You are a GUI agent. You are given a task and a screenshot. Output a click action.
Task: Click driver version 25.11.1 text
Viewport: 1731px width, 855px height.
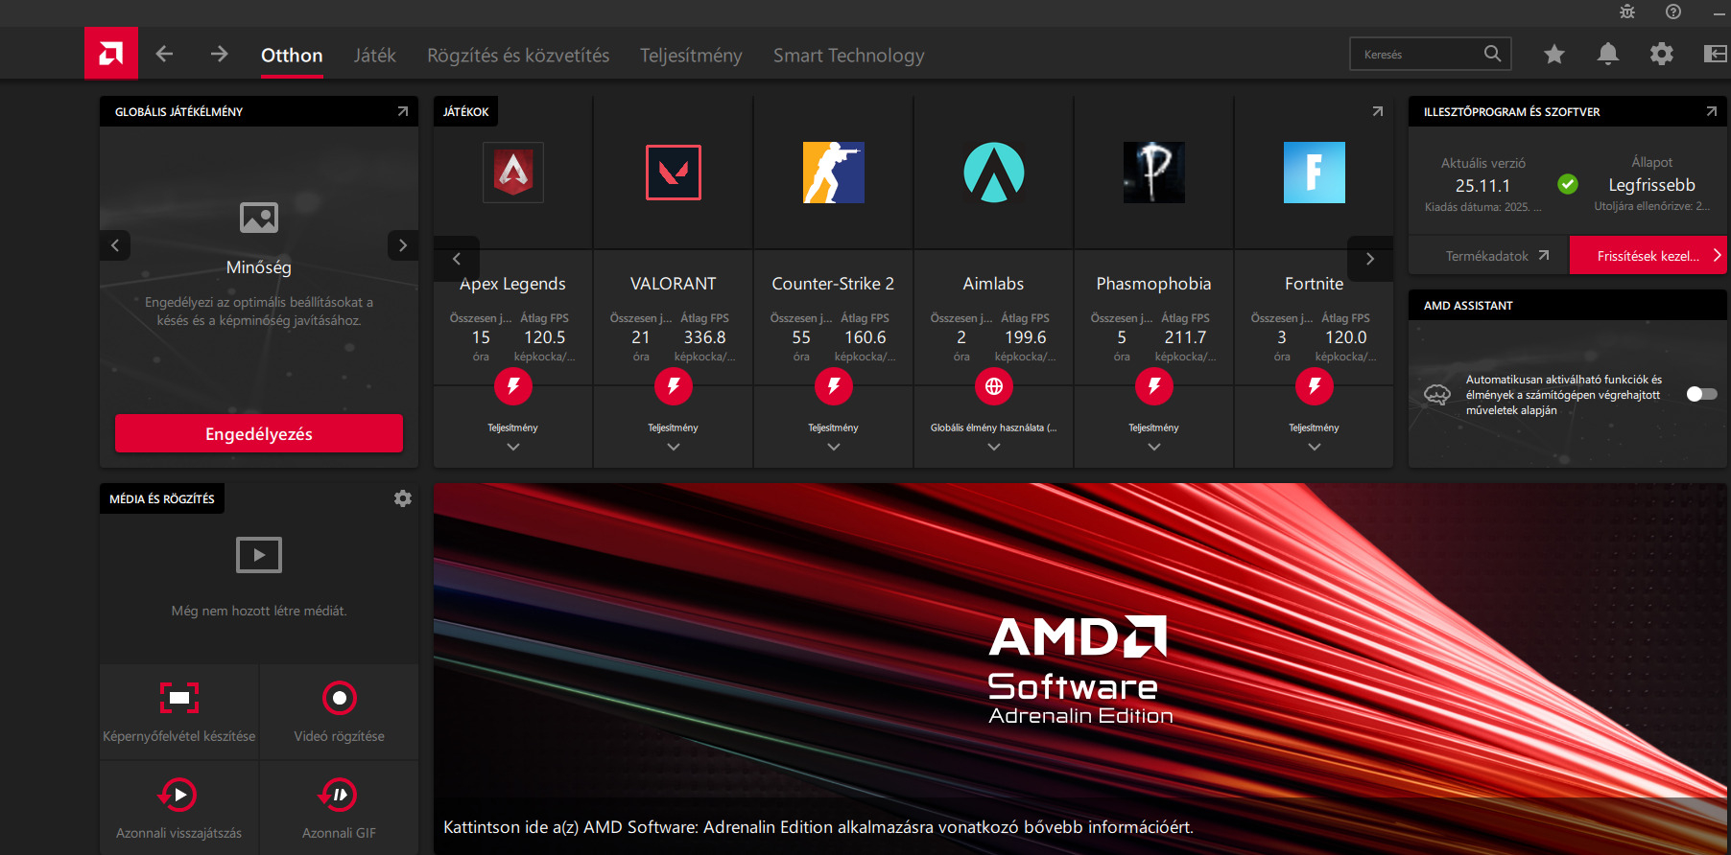click(1482, 186)
